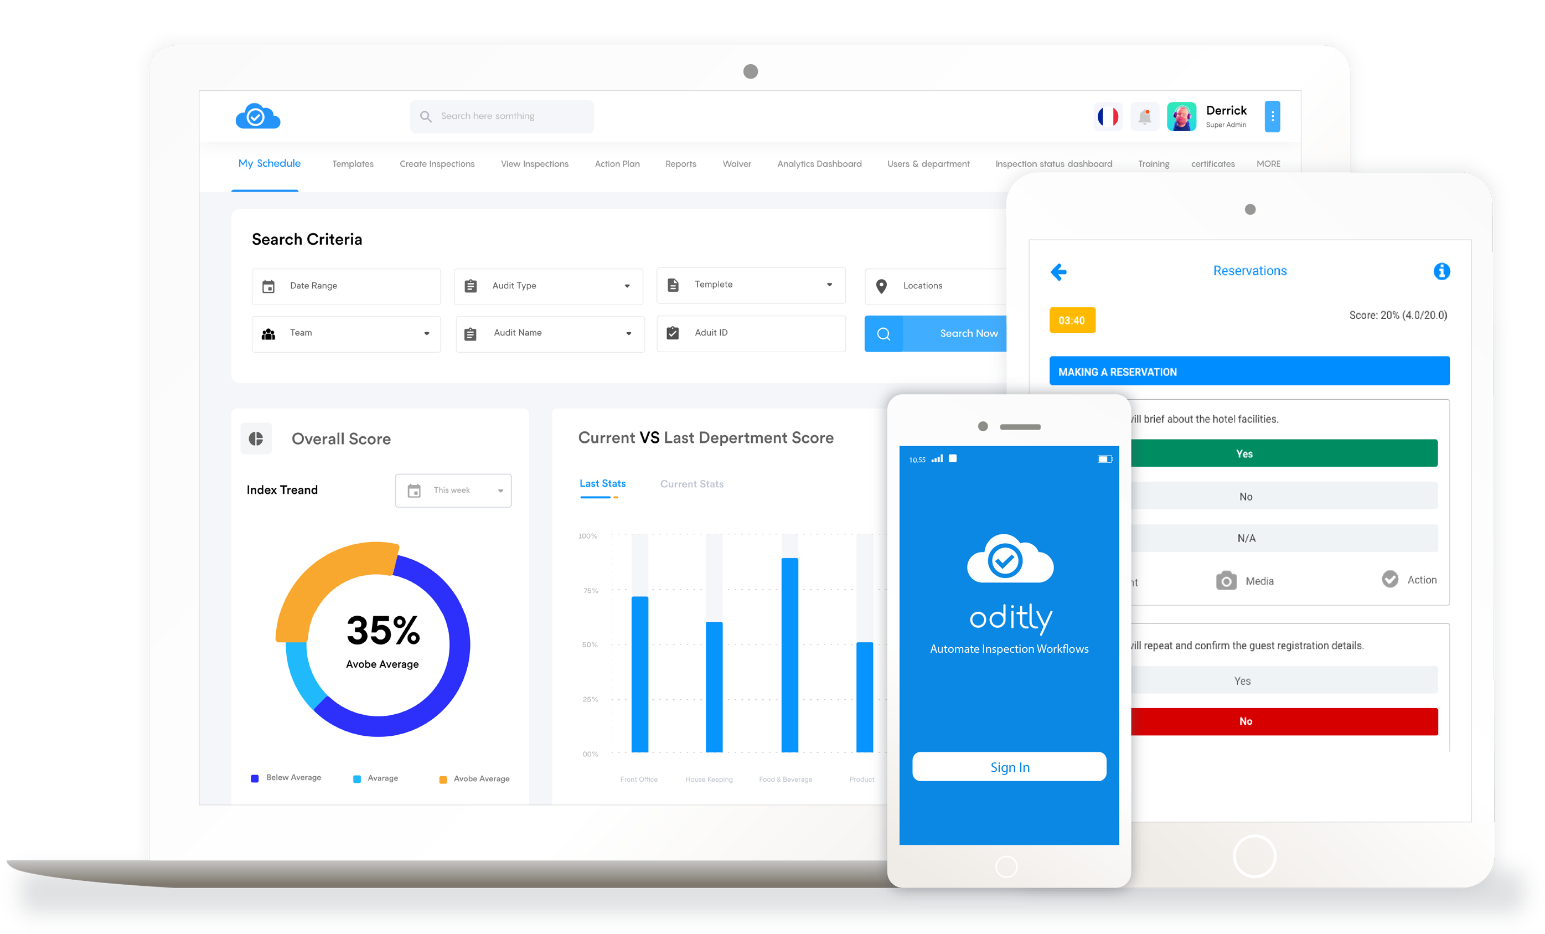Viewport: 1545px width, 934px height.
Task: Tap the battery icon in phone status bar
Action: (1105, 459)
